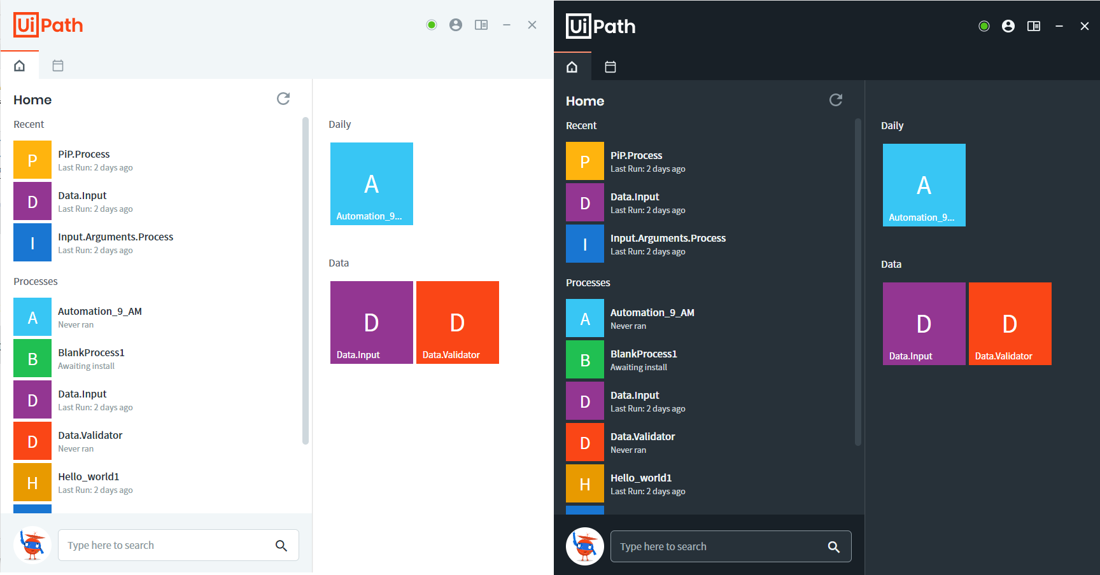Open Input.Arguments.Process in Recent section

pos(668,244)
